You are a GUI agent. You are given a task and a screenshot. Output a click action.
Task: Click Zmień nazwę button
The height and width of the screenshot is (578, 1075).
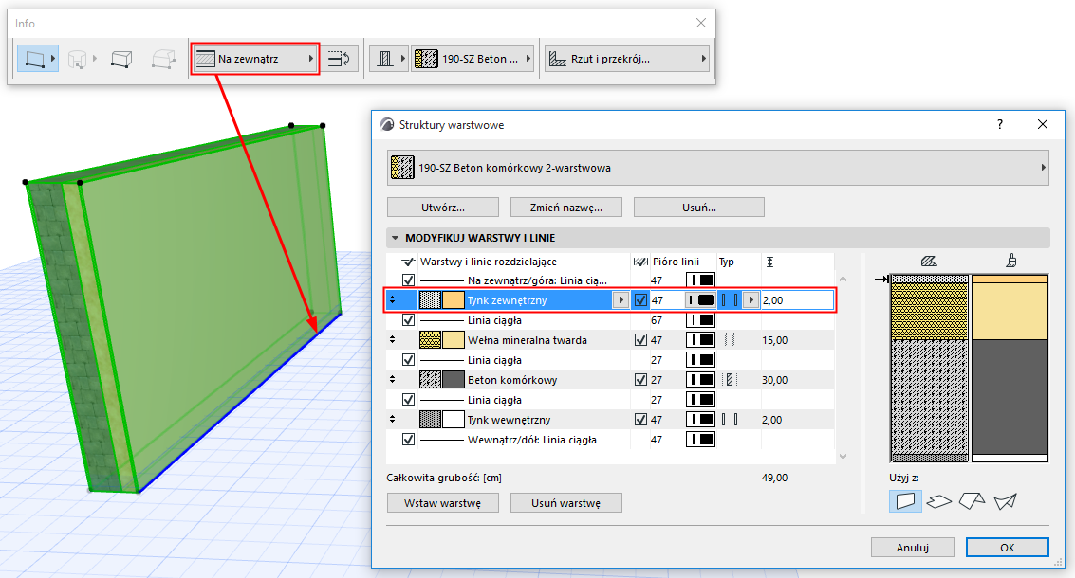[566, 208]
